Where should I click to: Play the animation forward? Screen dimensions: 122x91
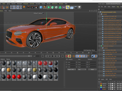tap(53, 56)
